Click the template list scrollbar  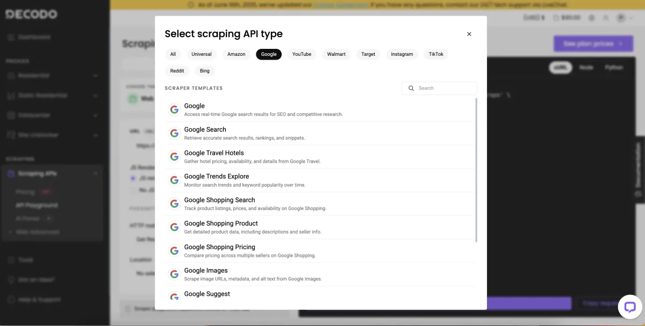476,170
